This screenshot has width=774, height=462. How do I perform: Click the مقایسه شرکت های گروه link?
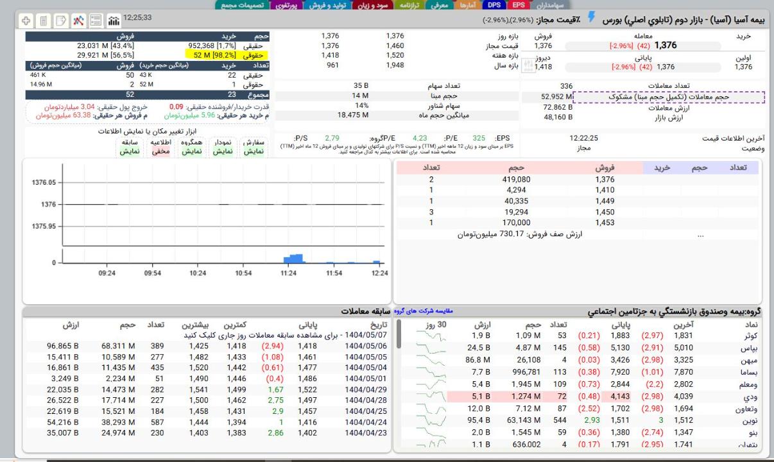point(423,311)
